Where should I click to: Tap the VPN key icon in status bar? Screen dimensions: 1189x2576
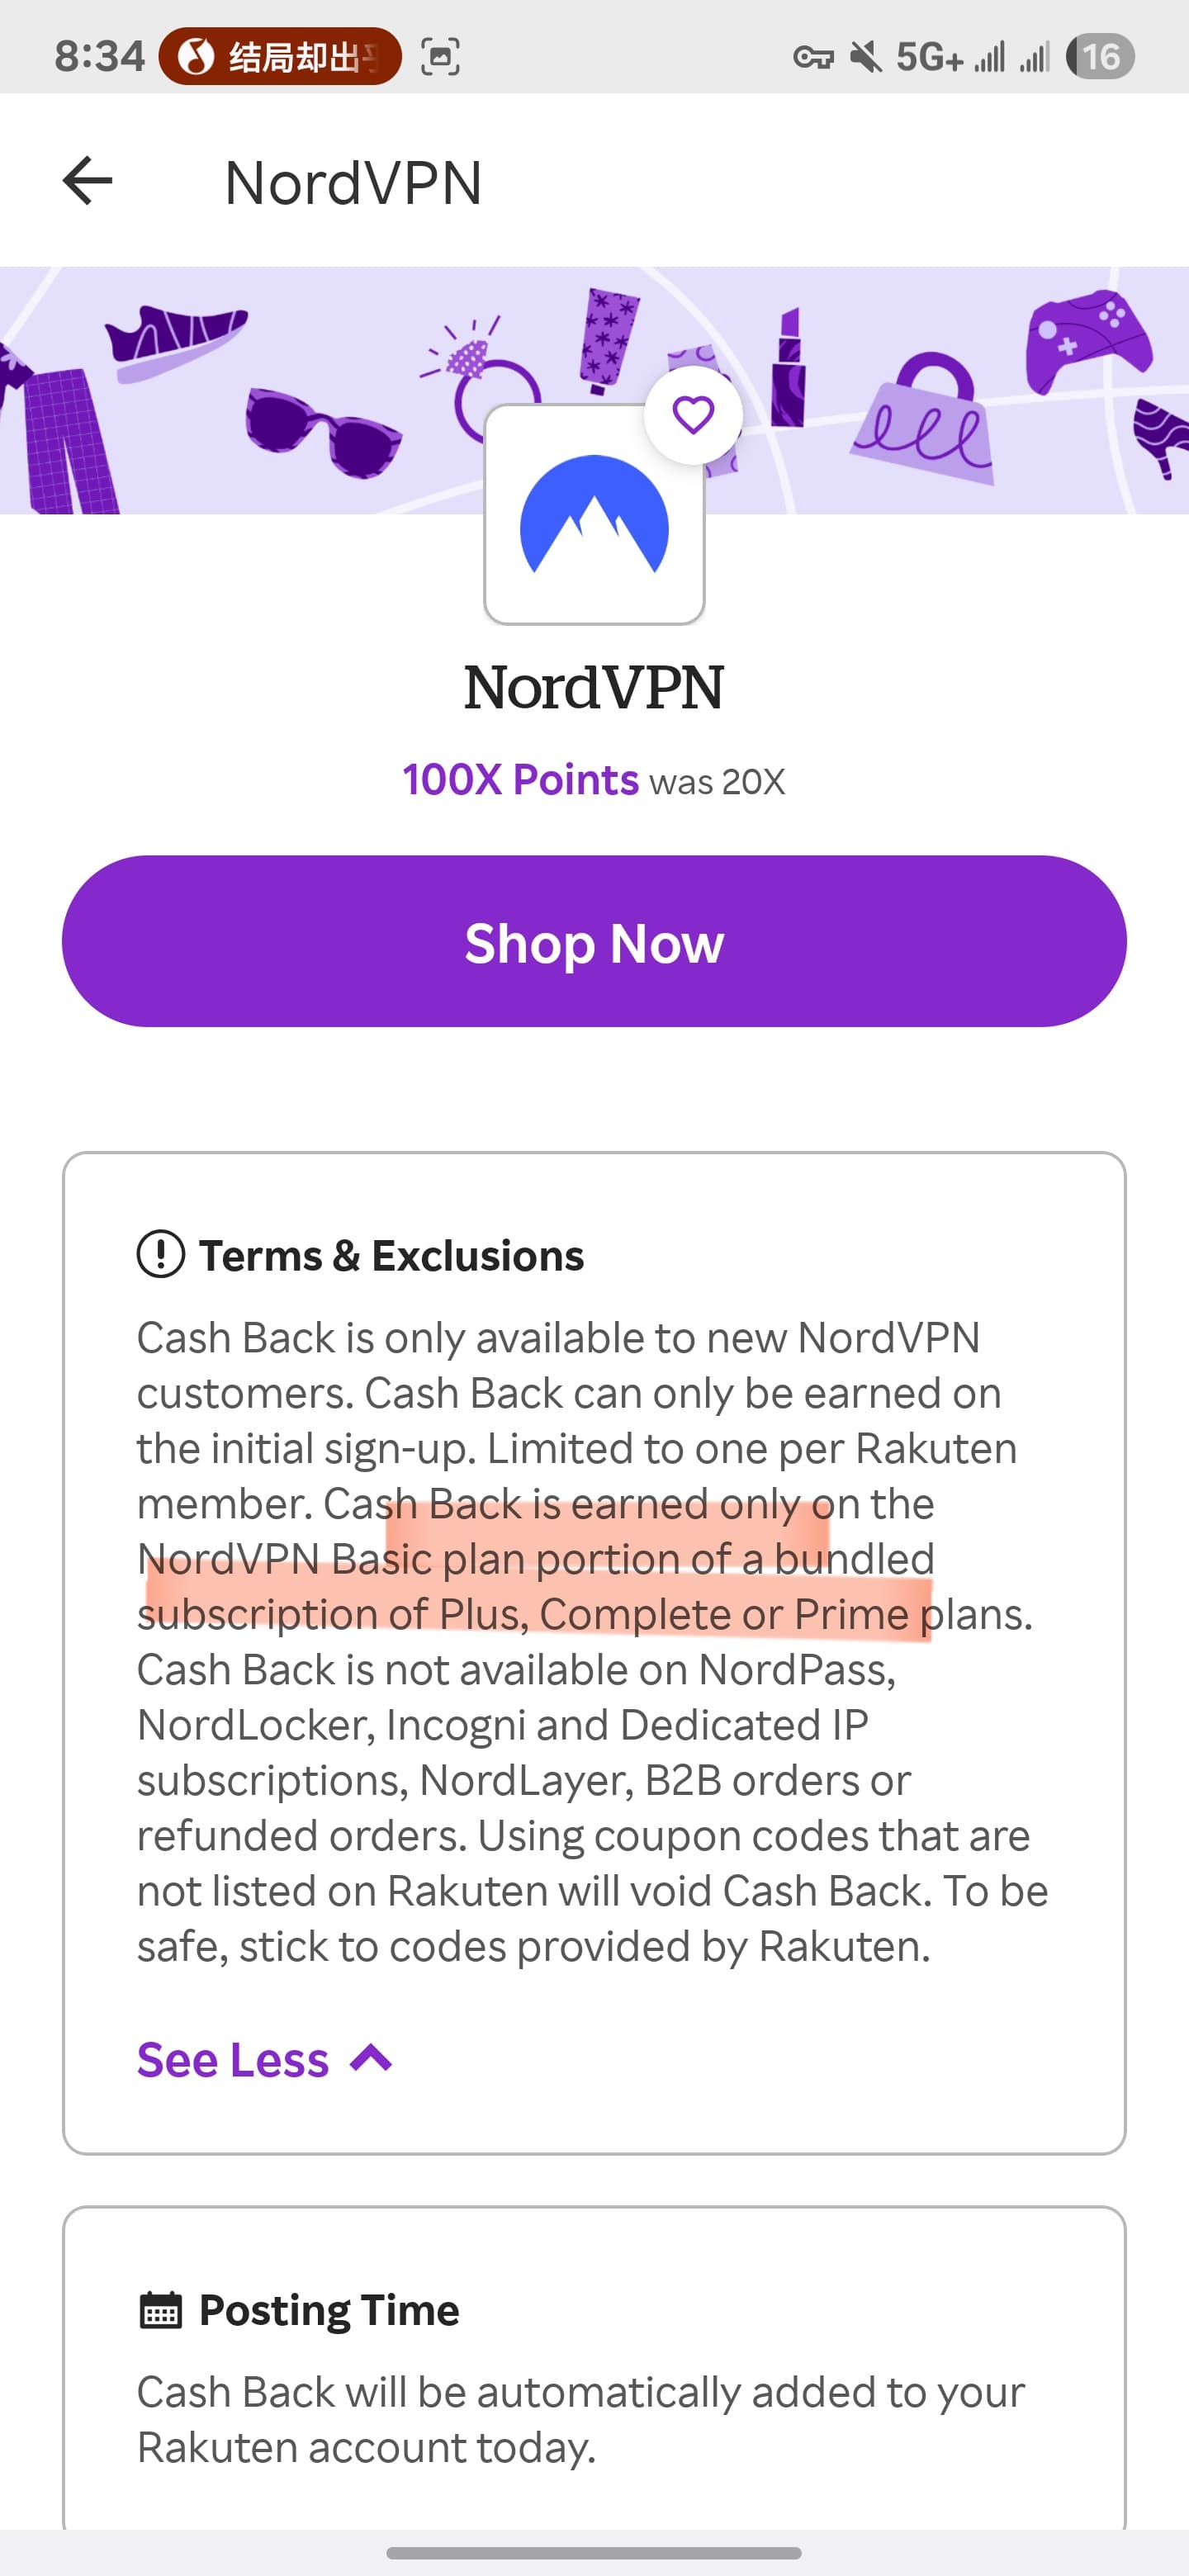point(812,57)
